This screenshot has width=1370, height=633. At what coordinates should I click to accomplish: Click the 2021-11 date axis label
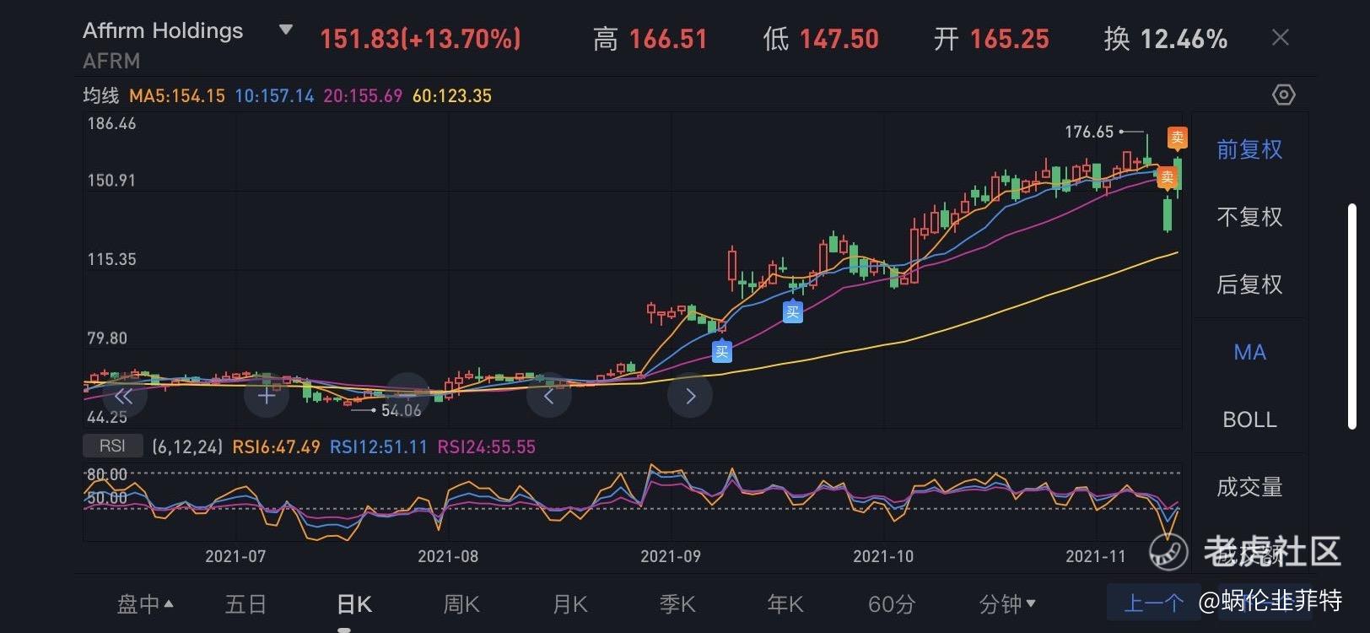coord(1096,556)
